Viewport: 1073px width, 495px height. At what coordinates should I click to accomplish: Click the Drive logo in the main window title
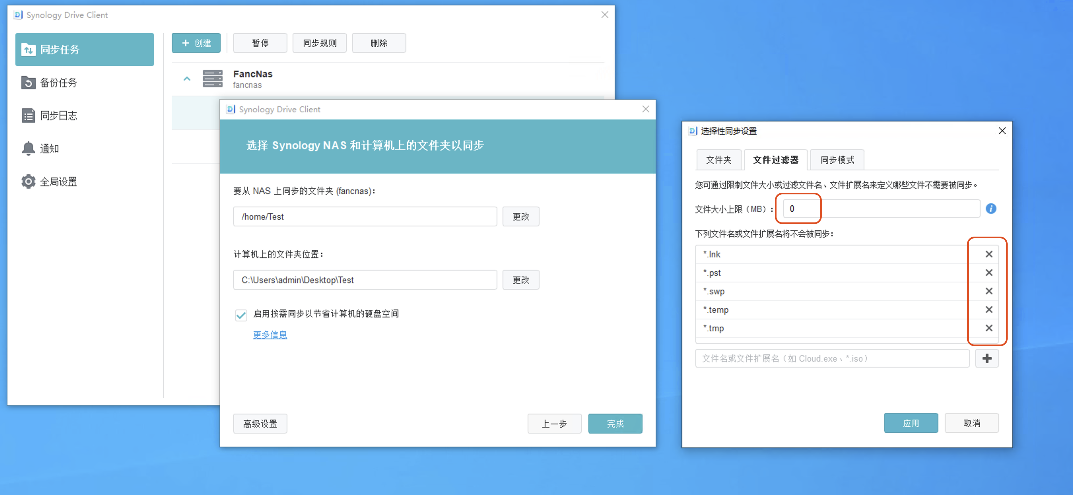coord(18,15)
